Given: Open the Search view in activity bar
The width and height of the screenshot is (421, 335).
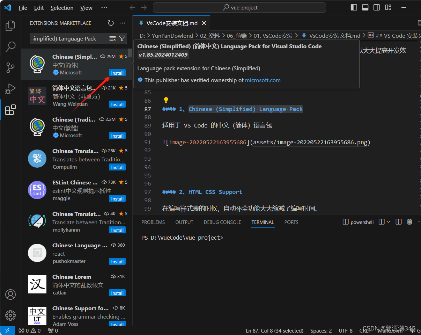Looking at the screenshot, I should pyautogui.click(x=10, y=46).
